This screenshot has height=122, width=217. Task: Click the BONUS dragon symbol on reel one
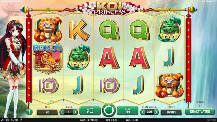(x=48, y=58)
